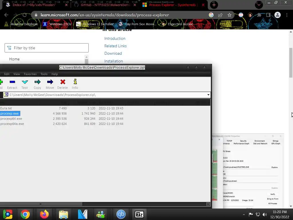
Task: Open qBittorrent from the taskbar
Action: [x=121, y=214]
